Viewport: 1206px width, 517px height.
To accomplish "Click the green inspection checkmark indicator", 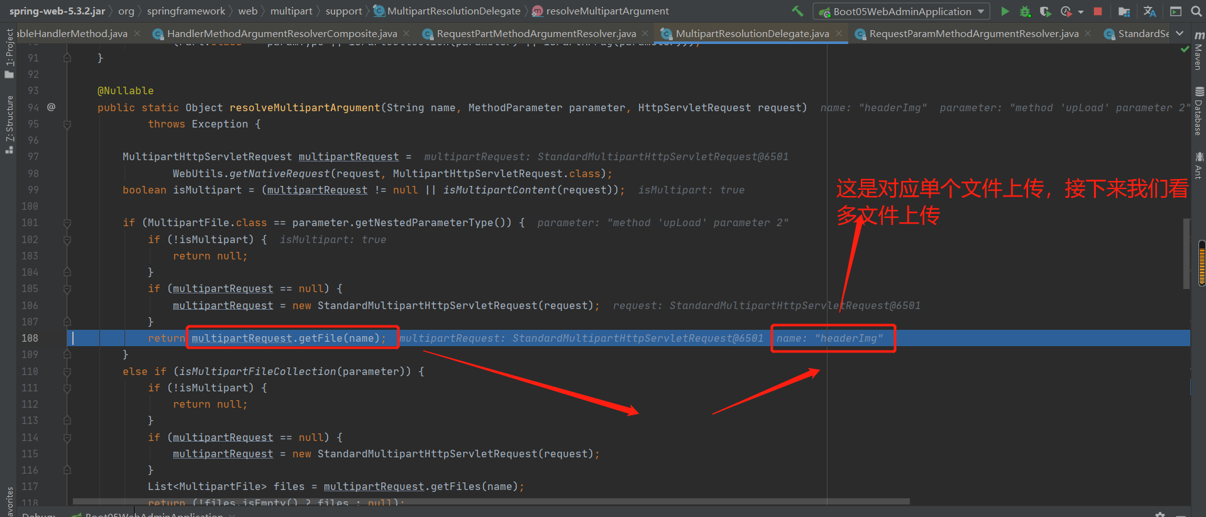I will tap(1185, 49).
